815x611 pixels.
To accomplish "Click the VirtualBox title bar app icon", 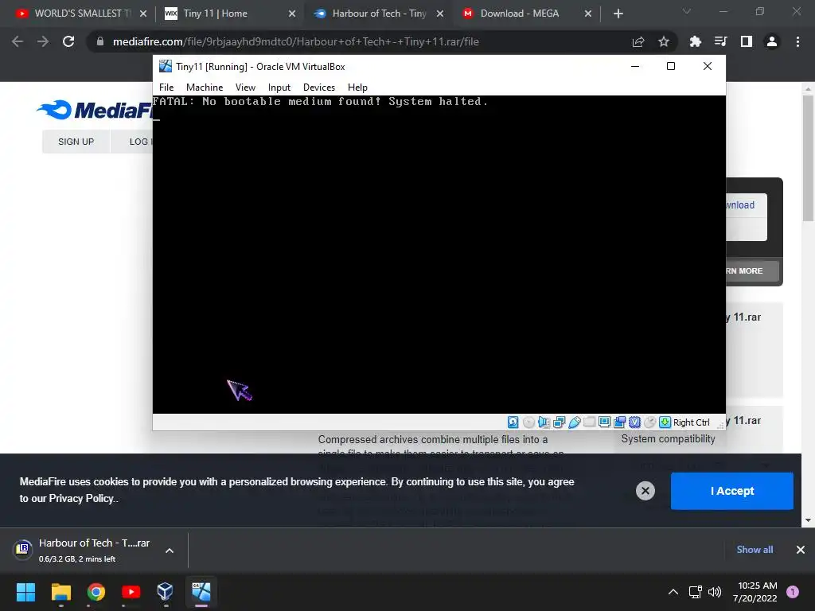I will 166,66.
